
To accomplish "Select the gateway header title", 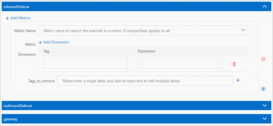I will pos(11,119).
